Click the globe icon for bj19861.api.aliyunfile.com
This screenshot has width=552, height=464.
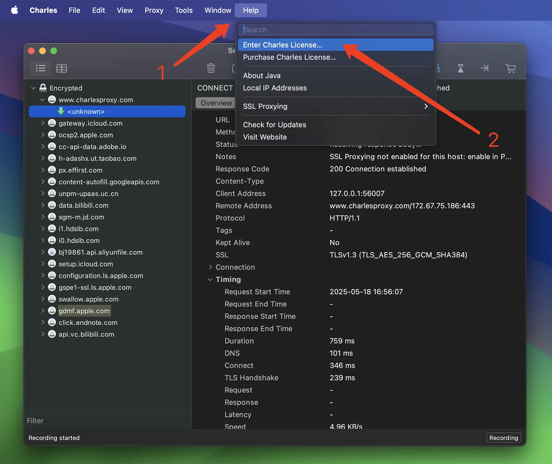pos(52,252)
